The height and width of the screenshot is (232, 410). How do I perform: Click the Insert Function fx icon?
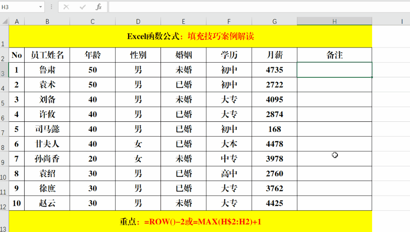point(98,7)
